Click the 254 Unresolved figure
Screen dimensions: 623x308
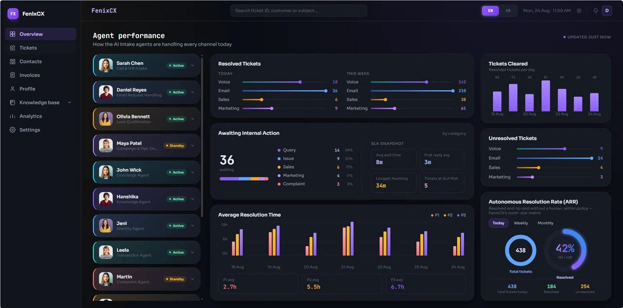pyautogui.click(x=585, y=287)
